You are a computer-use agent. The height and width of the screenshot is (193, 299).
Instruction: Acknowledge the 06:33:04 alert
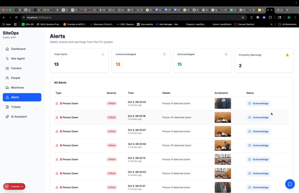click(x=259, y=146)
